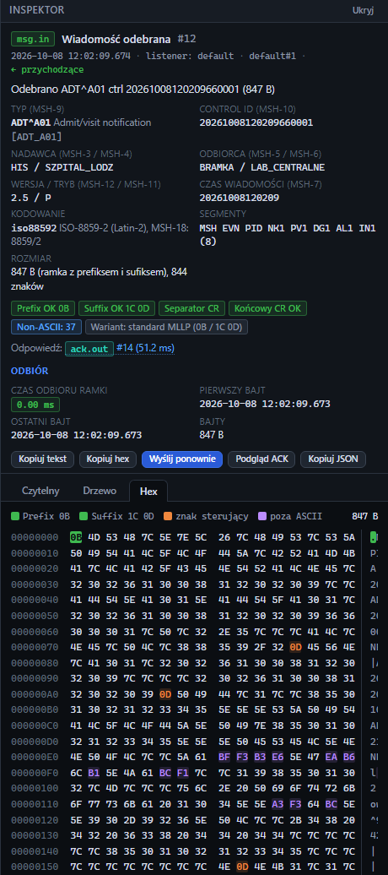Click the 0.00 ms frame time badge

(35, 405)
